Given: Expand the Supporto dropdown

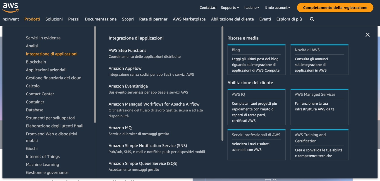Looking at the screenshot, I should click(x=230, y=8).
